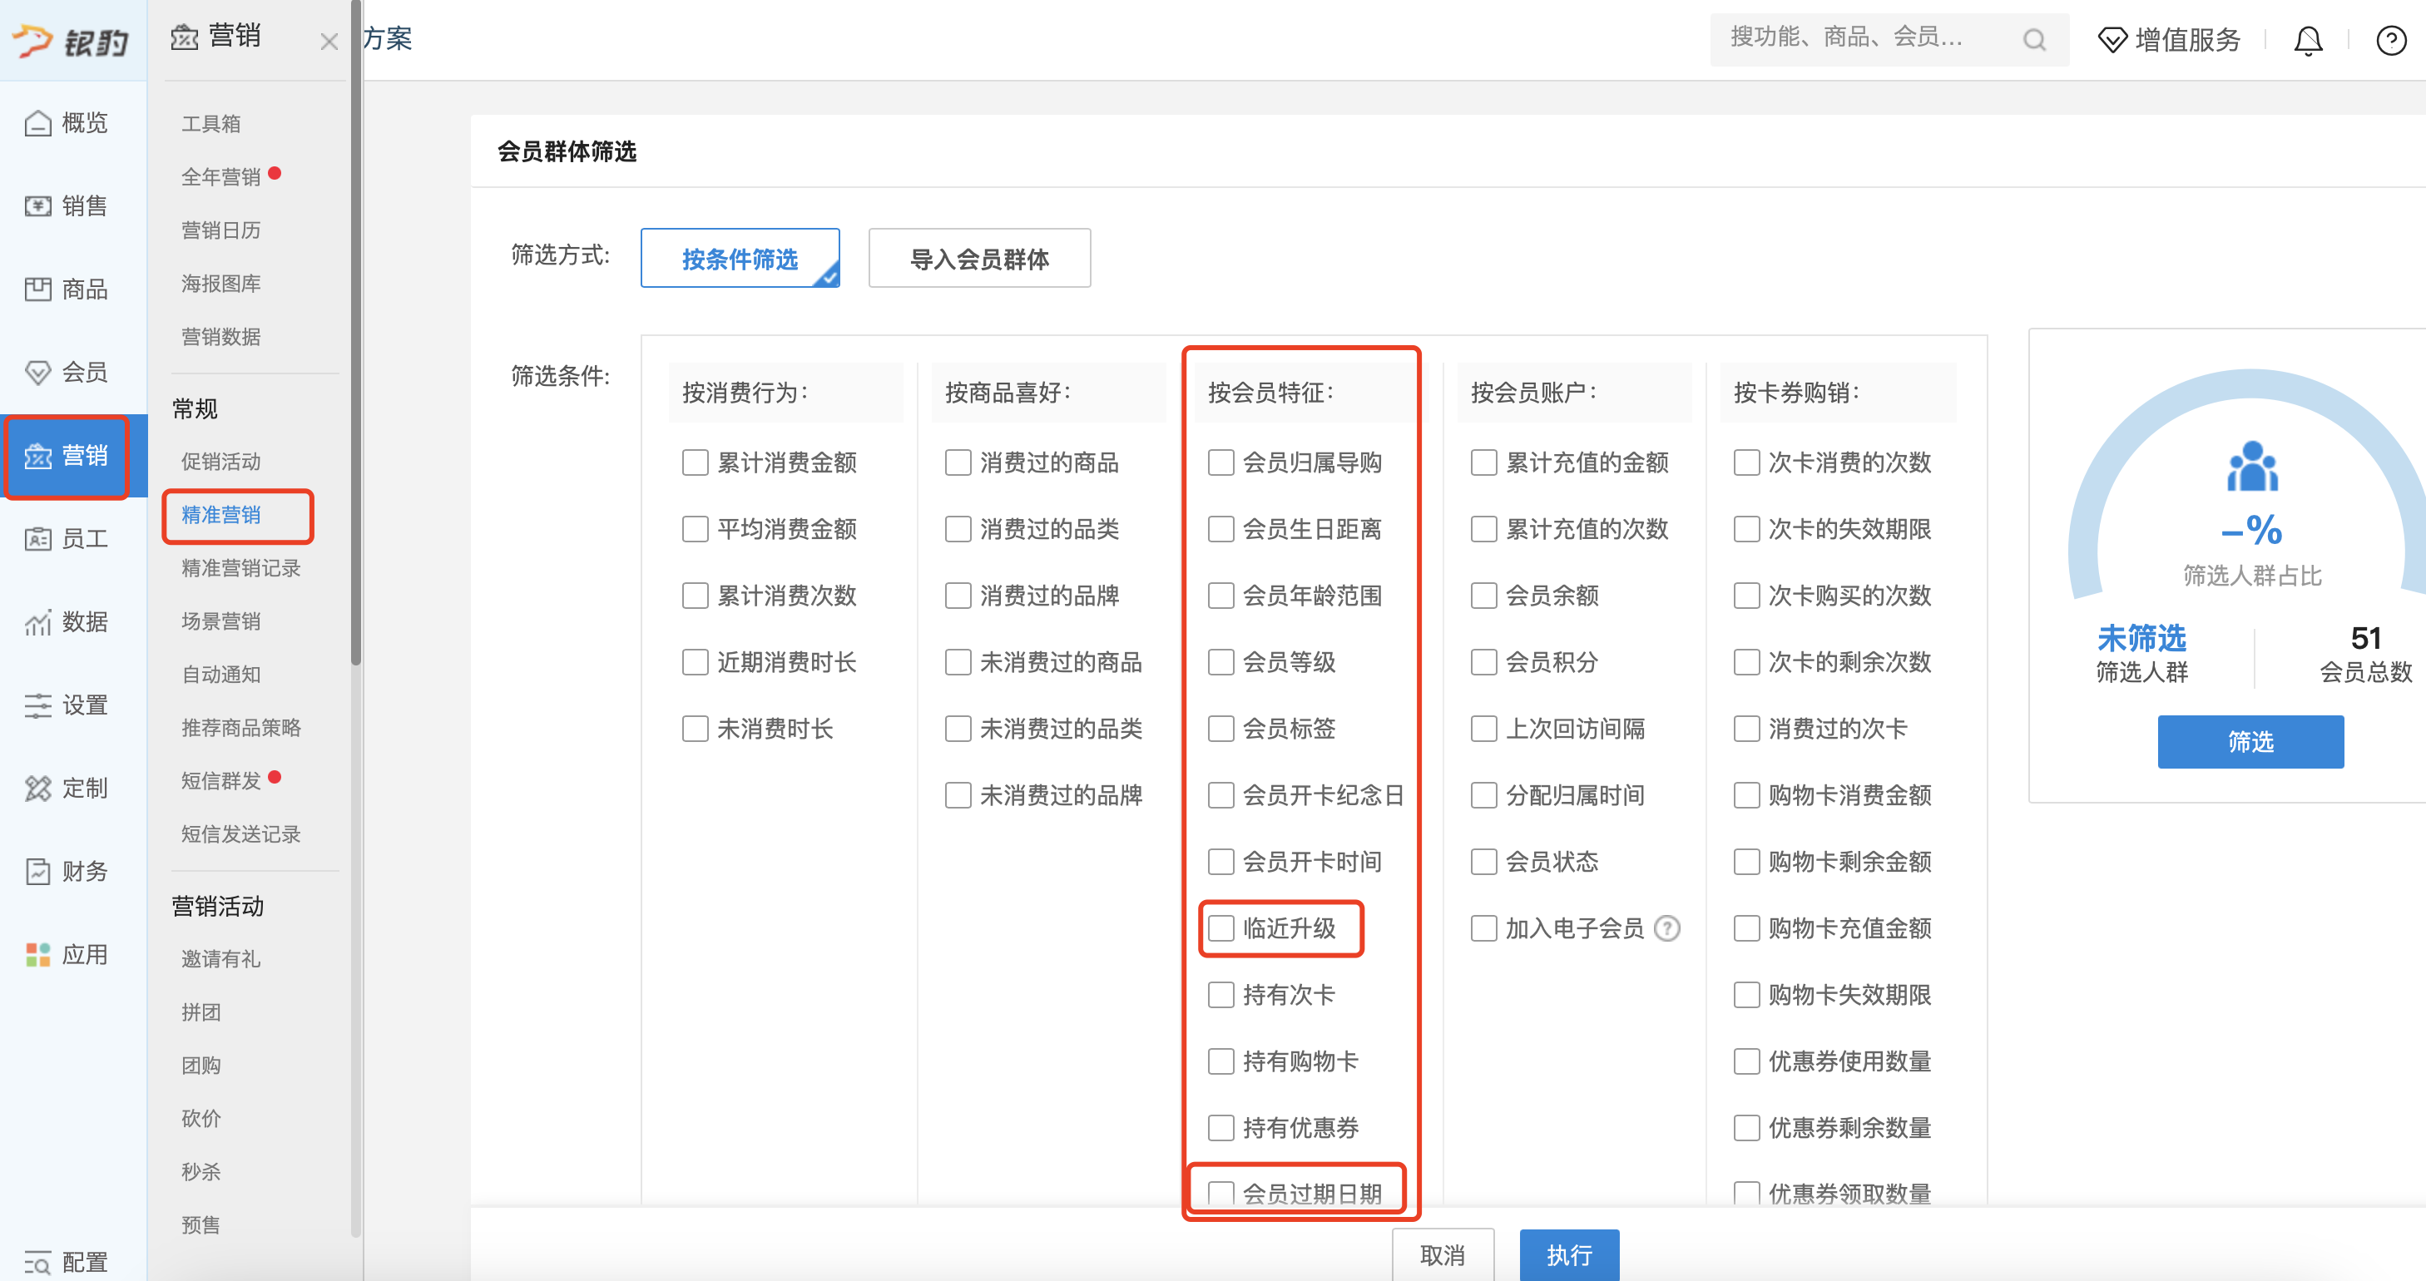Check 次卡消费的次数
Image resolution: width=2426 pixels, height=1281 pixels.
tap(1746, 462)
